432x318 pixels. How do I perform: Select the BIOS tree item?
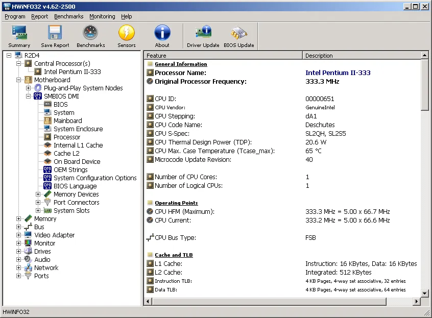point(61,104)
